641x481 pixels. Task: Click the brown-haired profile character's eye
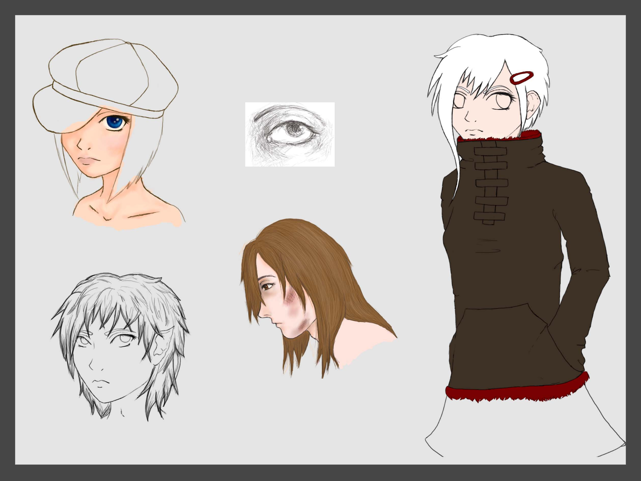266,286
